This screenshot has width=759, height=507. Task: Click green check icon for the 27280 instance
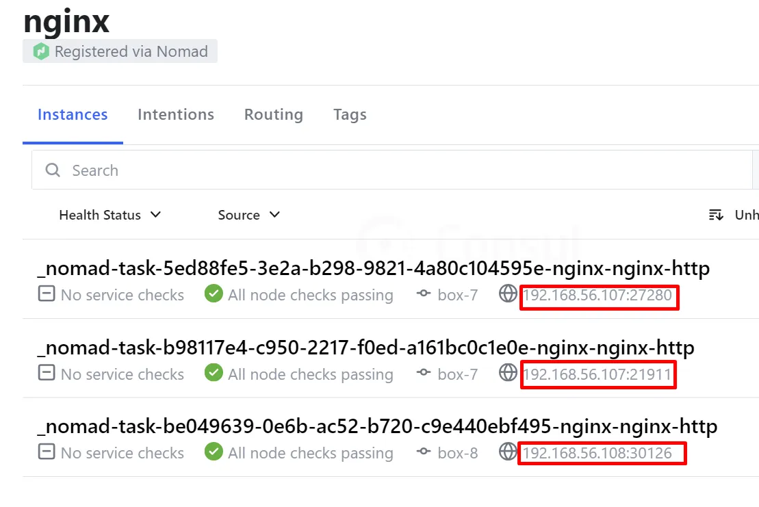coord(214,295)
